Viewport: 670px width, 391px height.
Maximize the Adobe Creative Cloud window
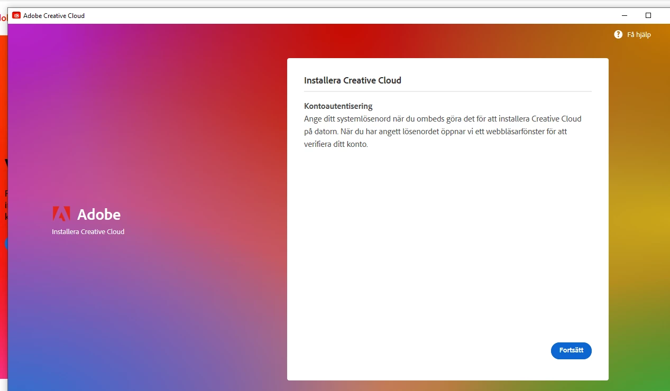coord(648,15)
